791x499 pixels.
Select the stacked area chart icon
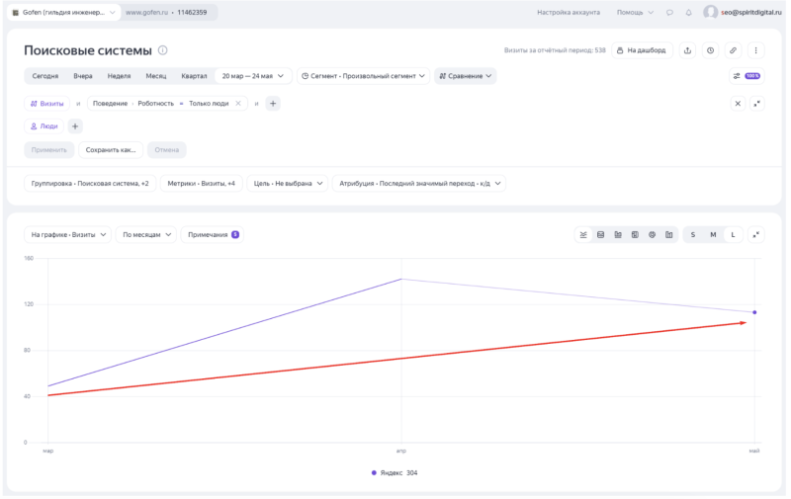pyautogui.click(x=601, y=235)
